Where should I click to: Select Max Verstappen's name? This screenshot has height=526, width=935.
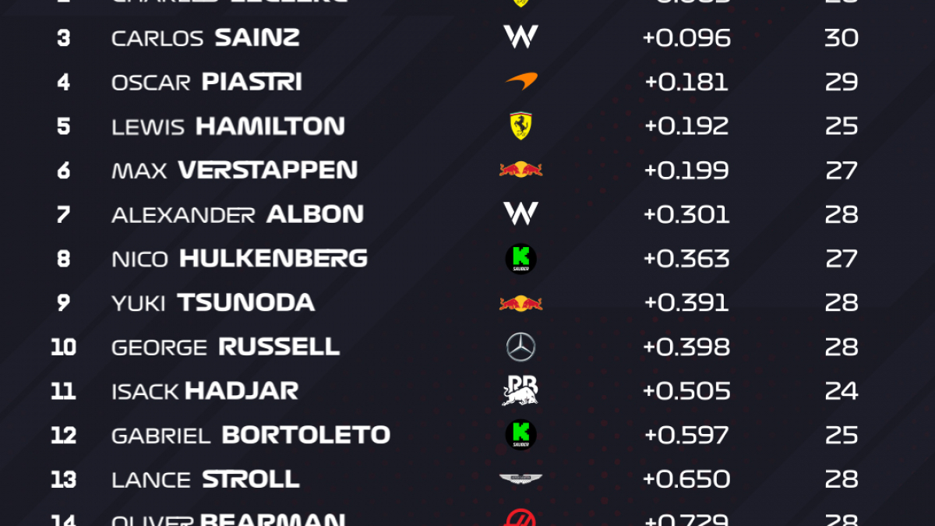pos(235,170)
